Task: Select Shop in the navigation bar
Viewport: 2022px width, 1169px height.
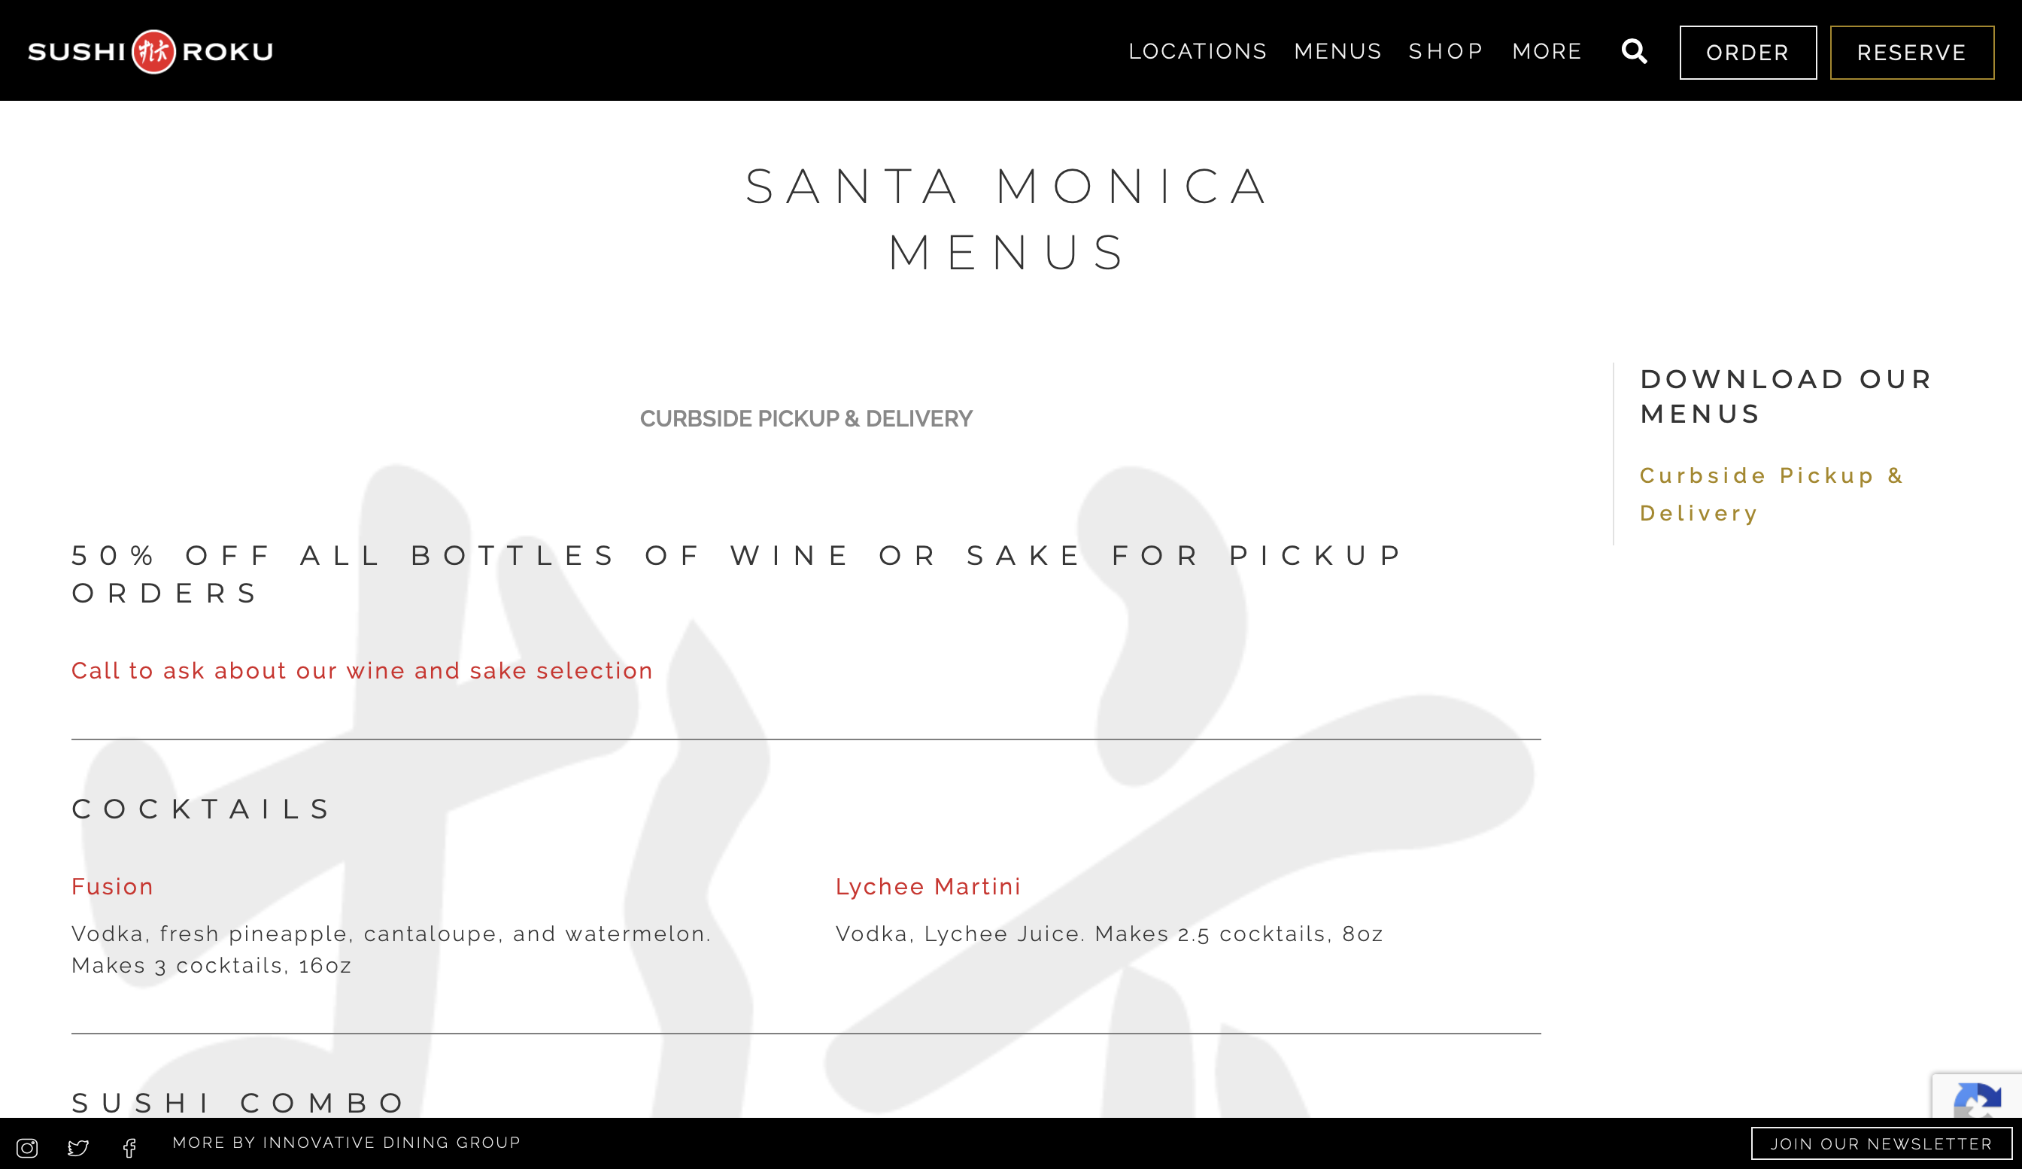Action: [x=1446, y=51]
